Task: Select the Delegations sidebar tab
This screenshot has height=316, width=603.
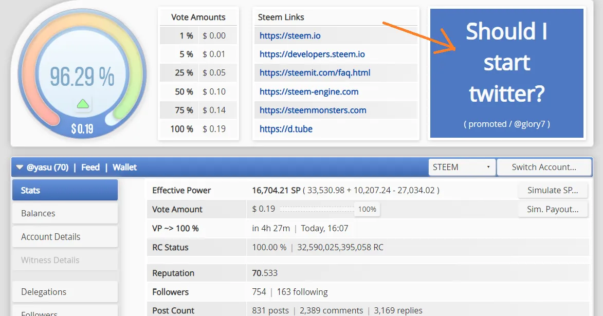Action: (65, 292)
